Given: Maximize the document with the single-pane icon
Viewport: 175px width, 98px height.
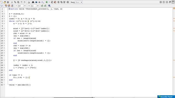Looking at the screenshot, I should [173, 2].
